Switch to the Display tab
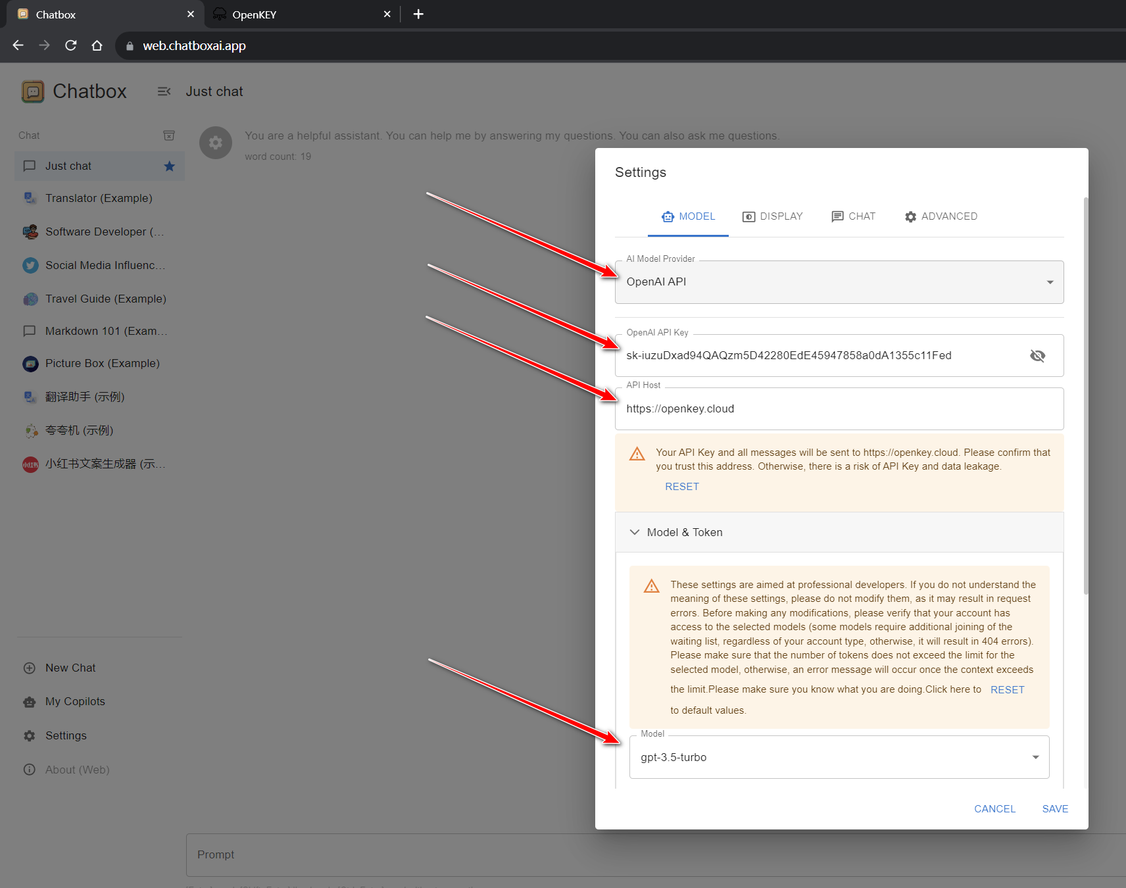Image resolution: width=1126 pixels, height=888 pixels. tap(772, 216)
